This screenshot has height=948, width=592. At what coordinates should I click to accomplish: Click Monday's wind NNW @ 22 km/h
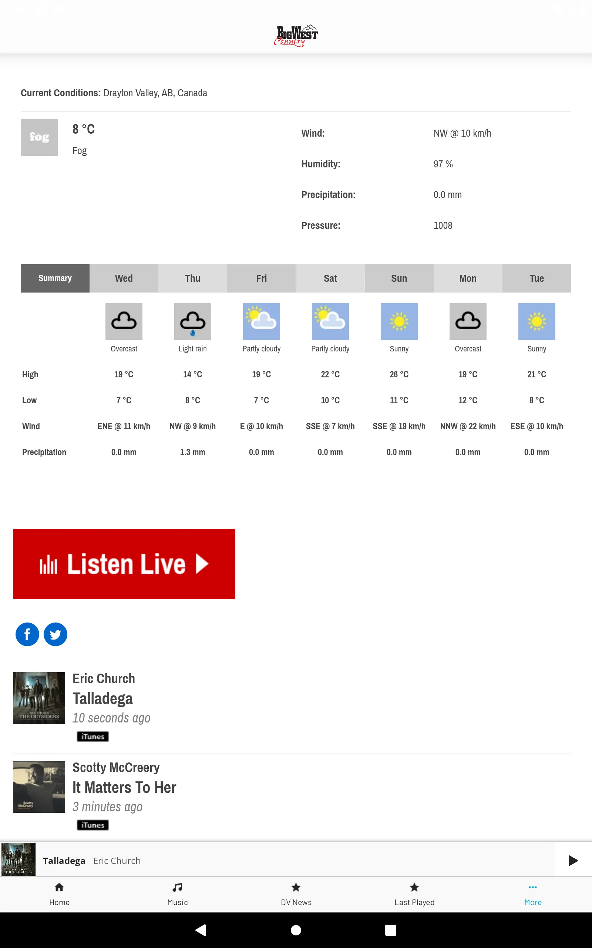point(468,426)
